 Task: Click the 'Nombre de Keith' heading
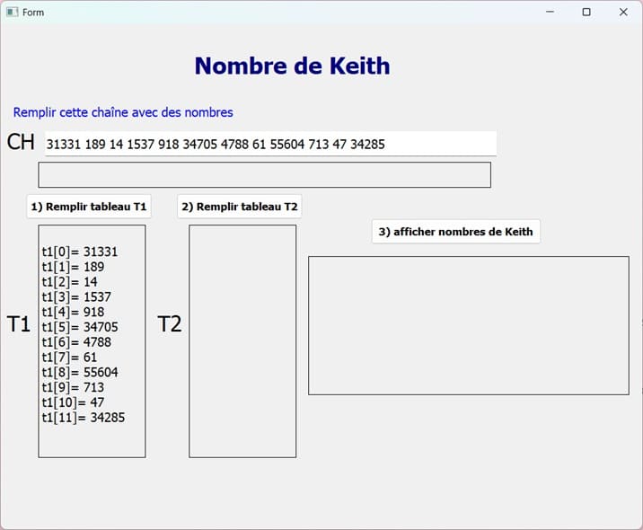click(x=292, y=66)
